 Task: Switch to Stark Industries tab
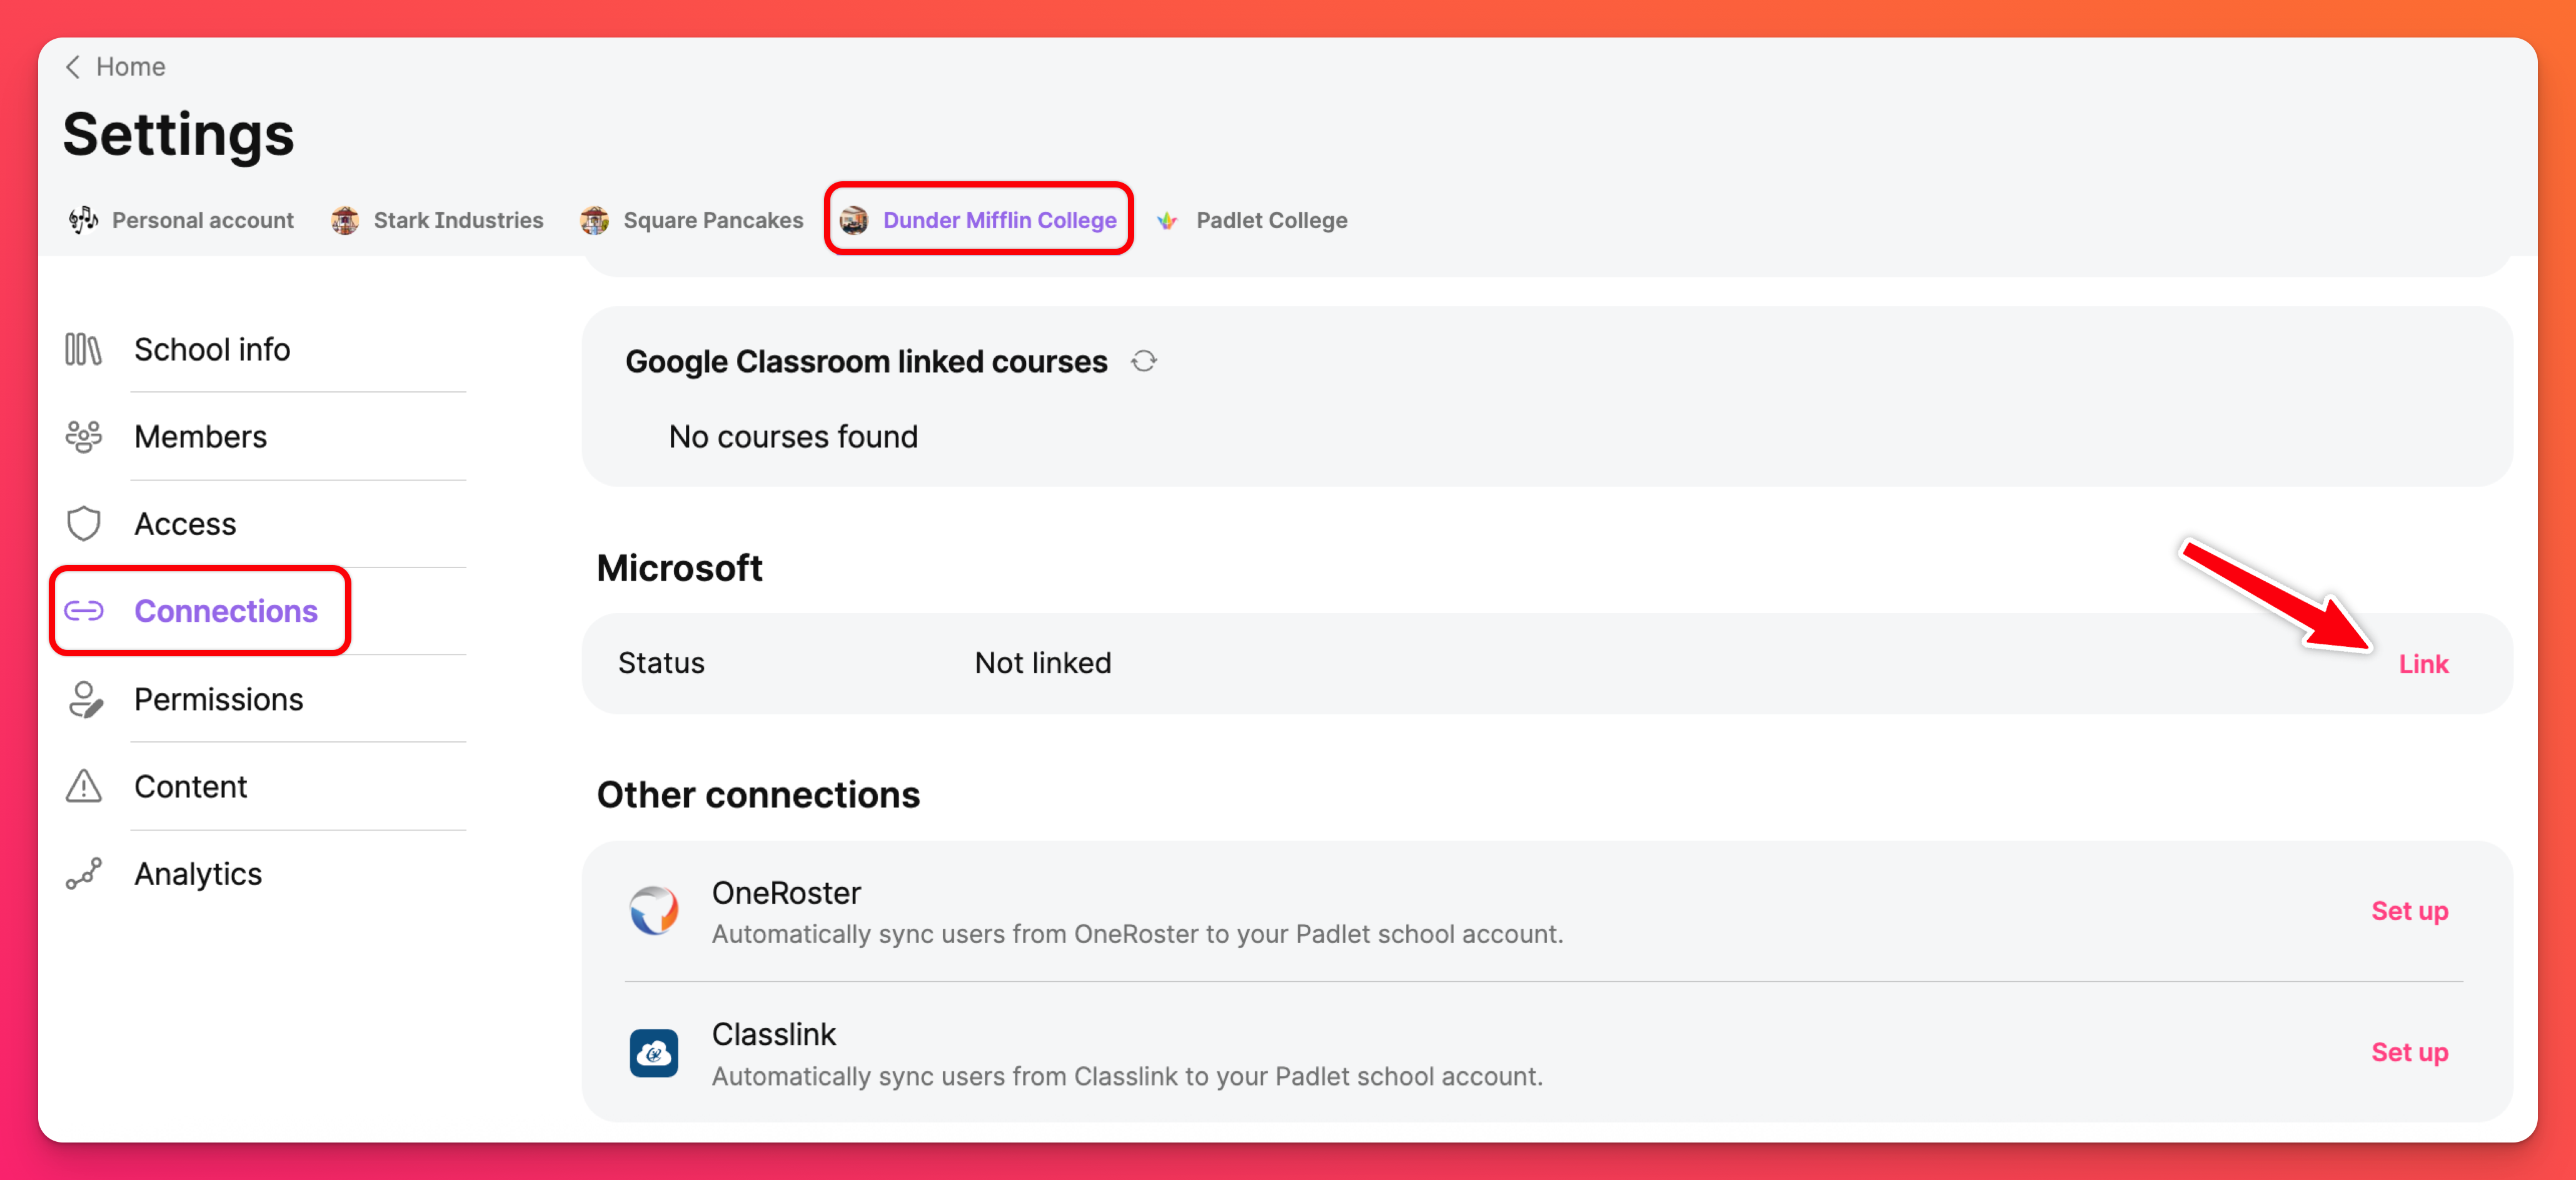[438, 220]
